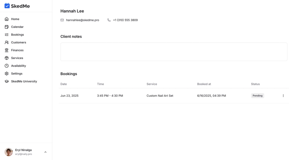Image resolution: width=295 pixels, height=160 pixels.
Task: Click the 6/16/2025, 04:39 PM cell
Action: [x=211, y=96]
